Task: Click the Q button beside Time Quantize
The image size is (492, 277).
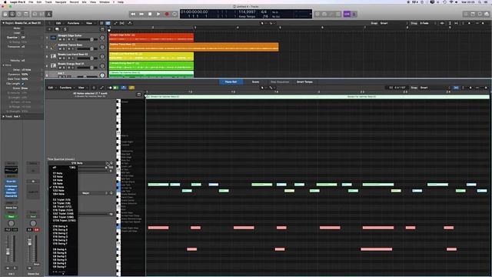Action: (111, 163)
